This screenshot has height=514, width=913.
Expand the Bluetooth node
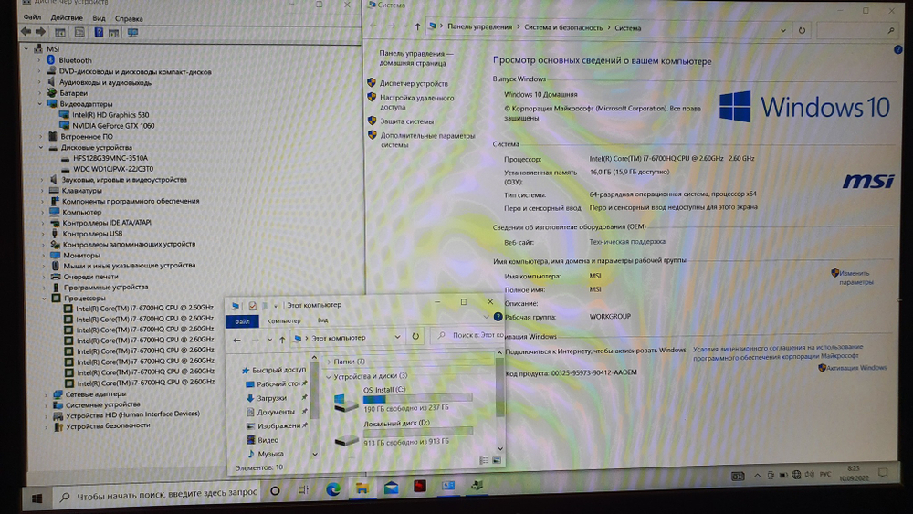point(39,60)
